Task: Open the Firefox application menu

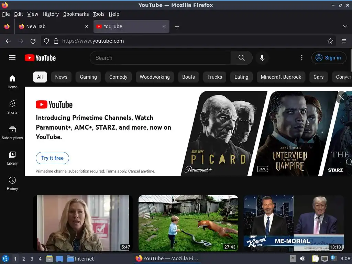Action: [344, 41]
